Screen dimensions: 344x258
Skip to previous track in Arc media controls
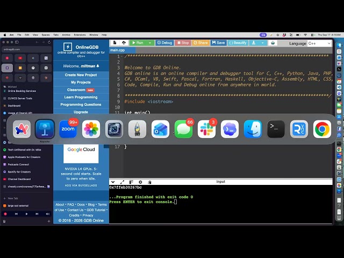(x=16, y=214)
